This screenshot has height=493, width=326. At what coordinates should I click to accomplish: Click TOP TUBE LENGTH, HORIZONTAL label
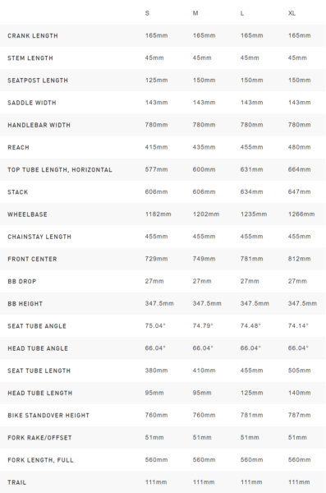click(60, 170)
